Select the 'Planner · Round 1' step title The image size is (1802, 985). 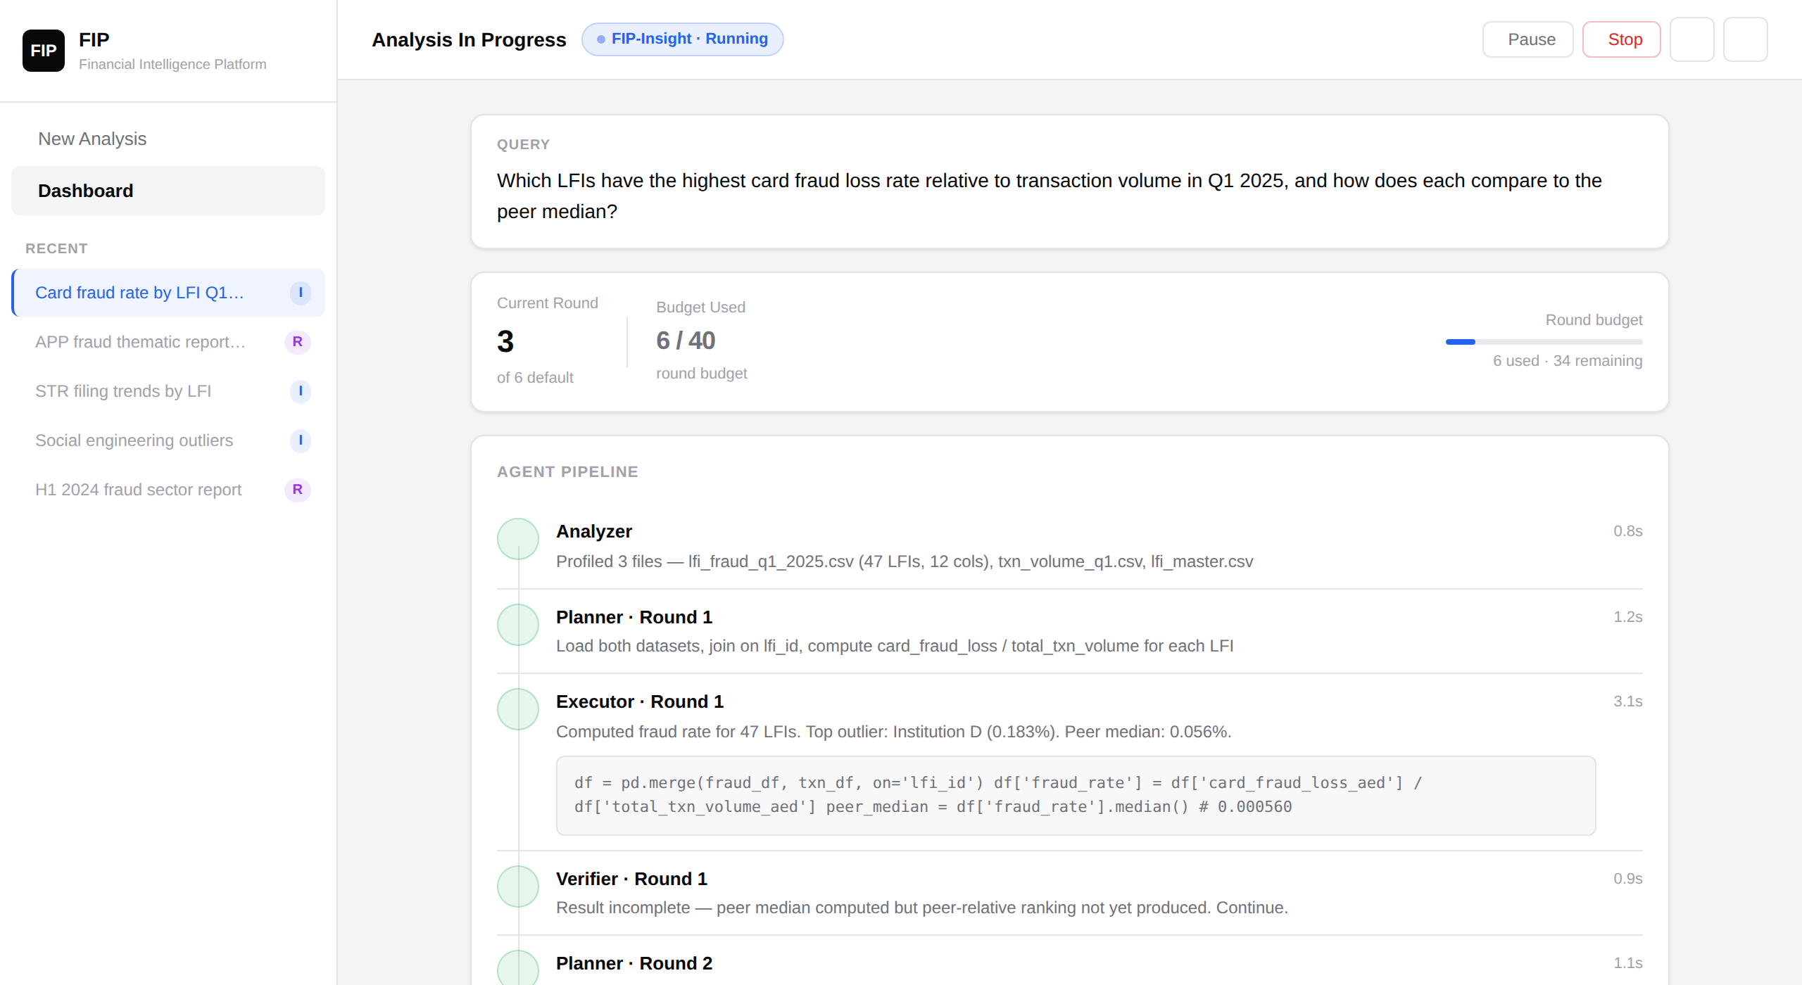(x=634, y=617)
